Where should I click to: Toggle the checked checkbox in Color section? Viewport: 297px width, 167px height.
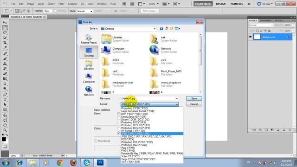tap(119, 133)
